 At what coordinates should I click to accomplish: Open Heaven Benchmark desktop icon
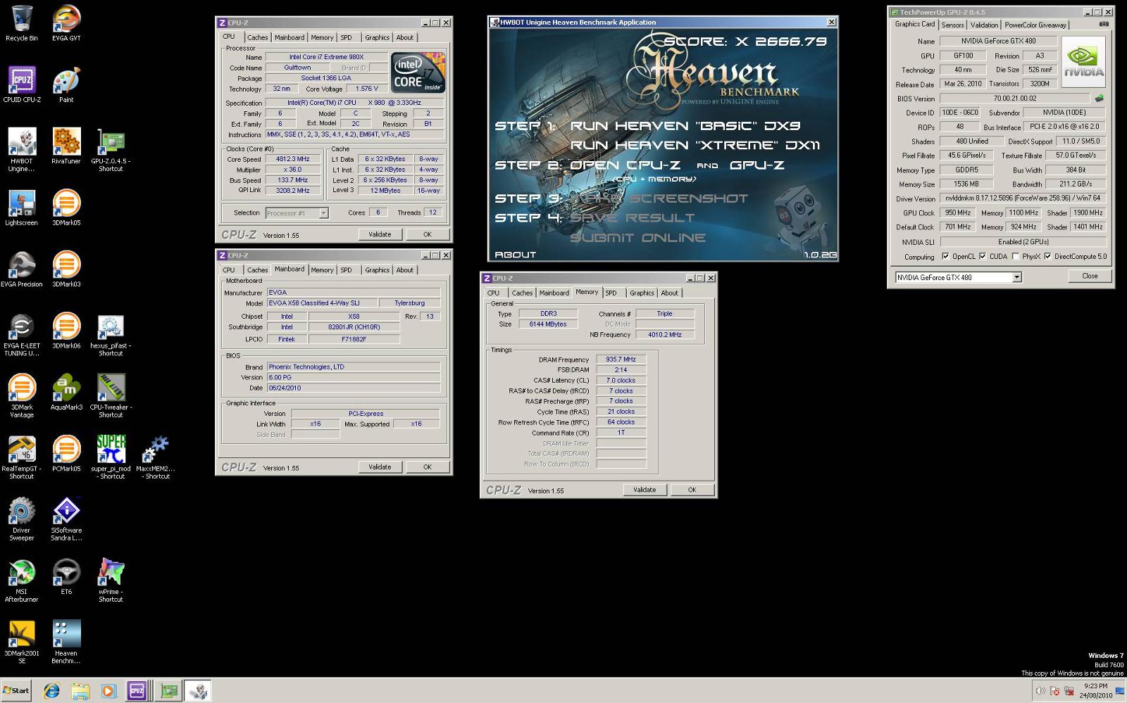66,641
